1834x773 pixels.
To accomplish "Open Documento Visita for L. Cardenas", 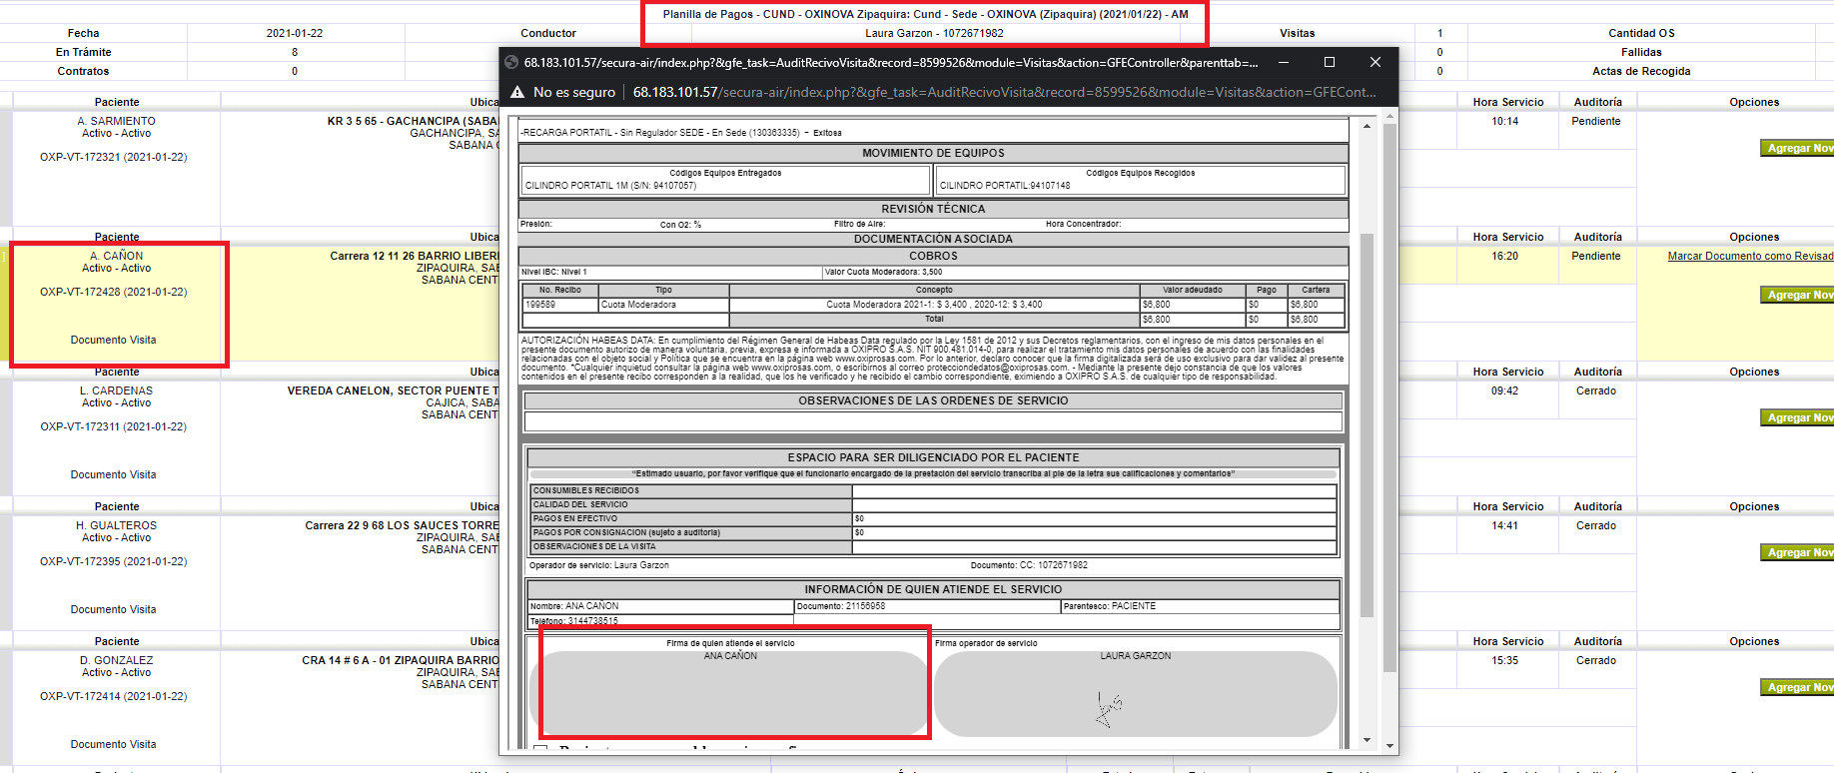I will point(113,475).
